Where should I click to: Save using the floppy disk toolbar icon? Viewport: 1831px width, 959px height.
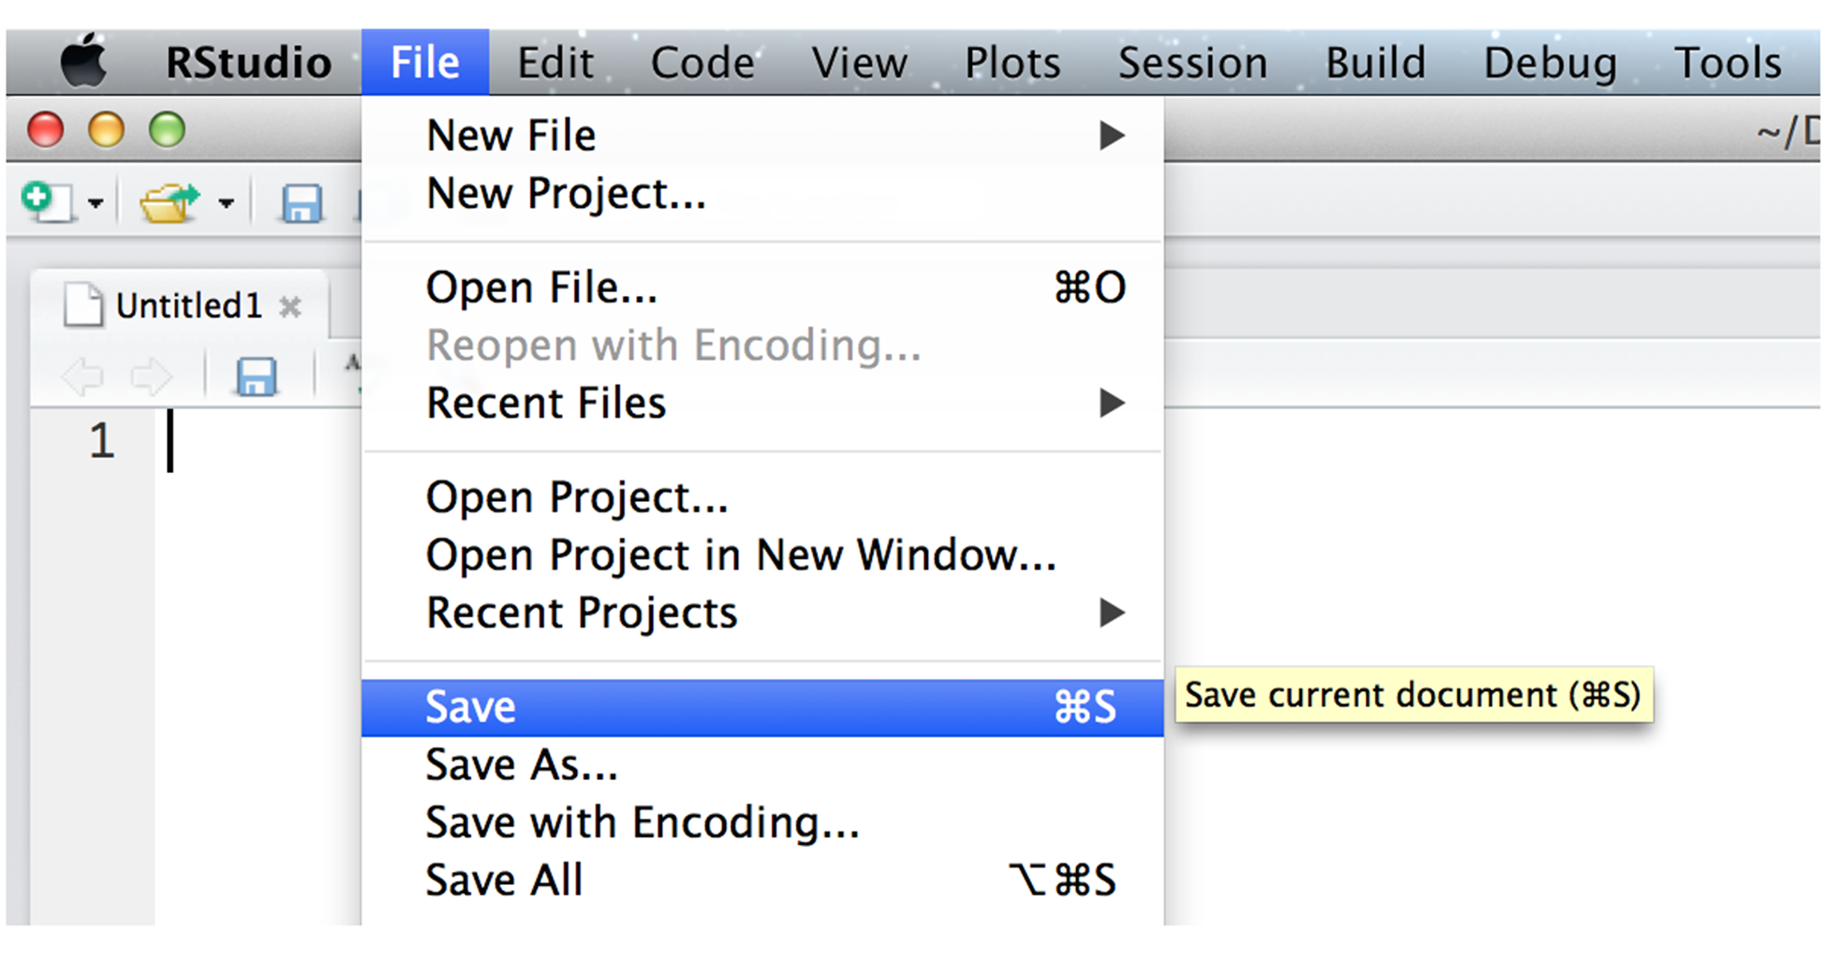[301, 203]
